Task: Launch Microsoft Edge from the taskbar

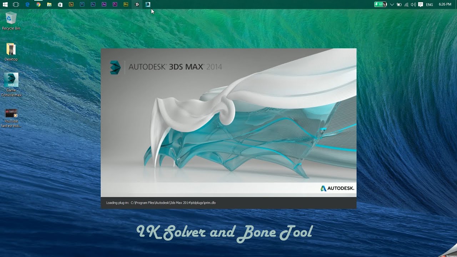Action: pyautogui.click(x=27, y=5)
